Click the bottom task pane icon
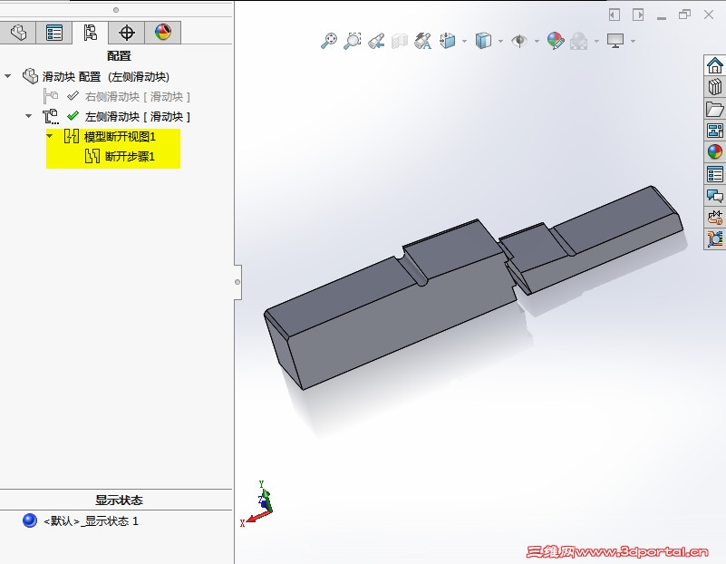Viewport: 726px width, 564px height. click(x=715, y=238)
